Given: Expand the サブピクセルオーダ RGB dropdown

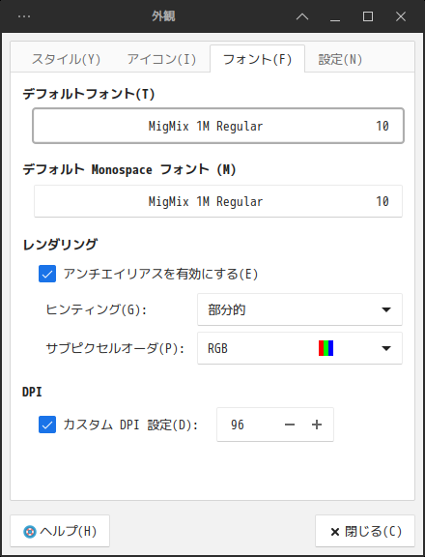Looking at the screenshot, I should pos(299,348).
